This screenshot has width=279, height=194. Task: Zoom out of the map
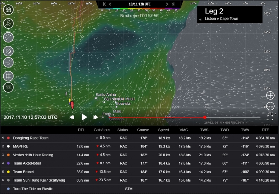click(x=270, y=106)
